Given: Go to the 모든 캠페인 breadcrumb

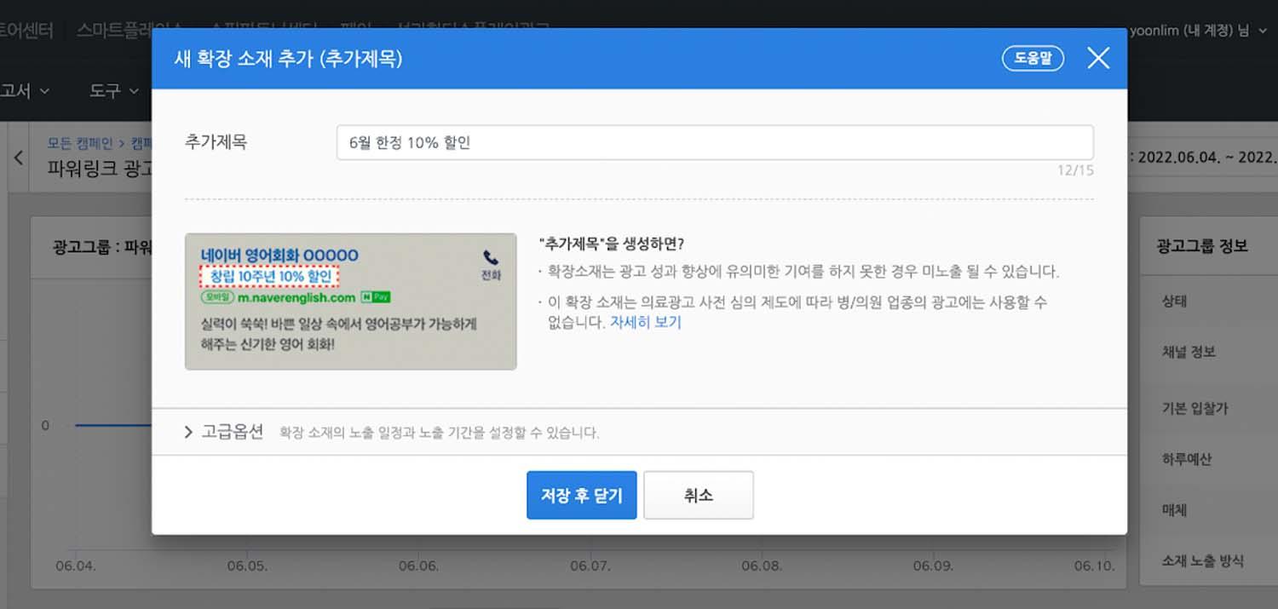Looking at the screenshot, I should [x=80, y=142].
